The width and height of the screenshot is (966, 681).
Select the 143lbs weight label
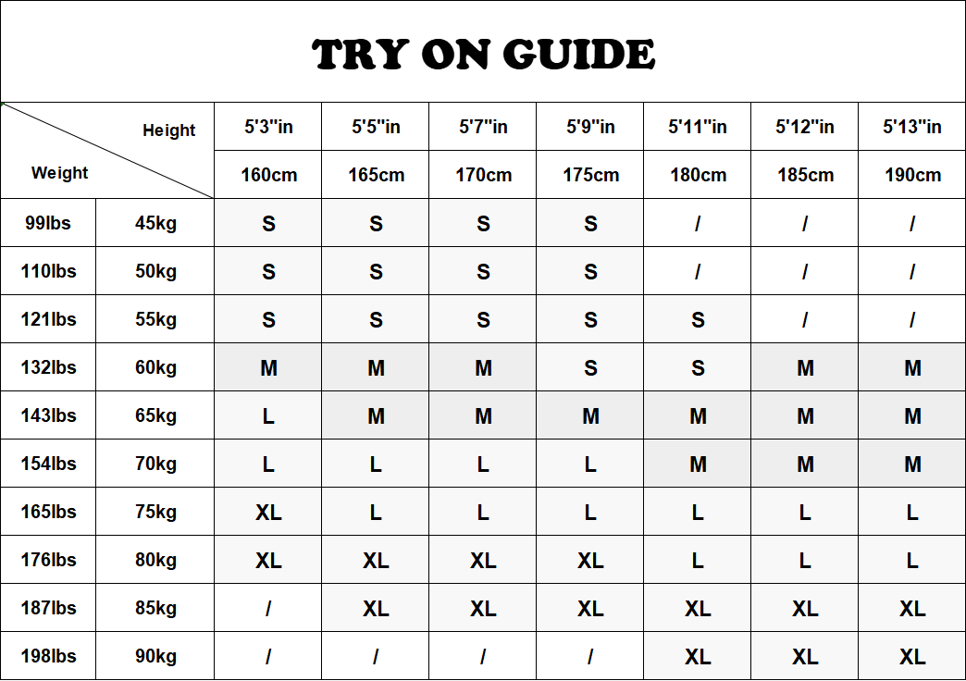pos(48,415)
